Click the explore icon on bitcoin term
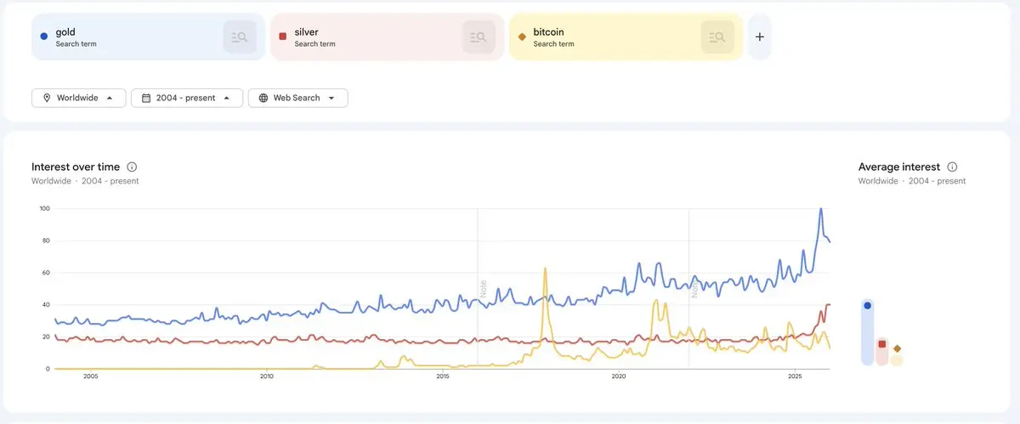1020x424 pixels. click(717, 37)
